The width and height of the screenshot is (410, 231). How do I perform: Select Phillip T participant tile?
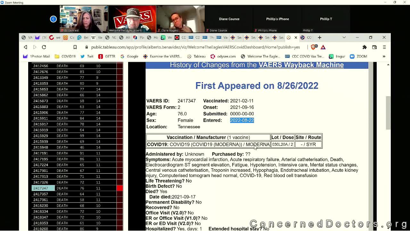tap(326, 19)
